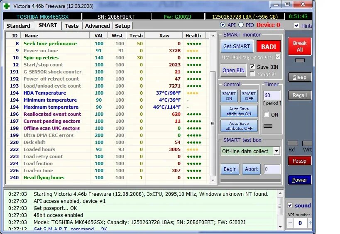Decrease API number with minus button
The image size is (340, 234).
pos(290,223)
